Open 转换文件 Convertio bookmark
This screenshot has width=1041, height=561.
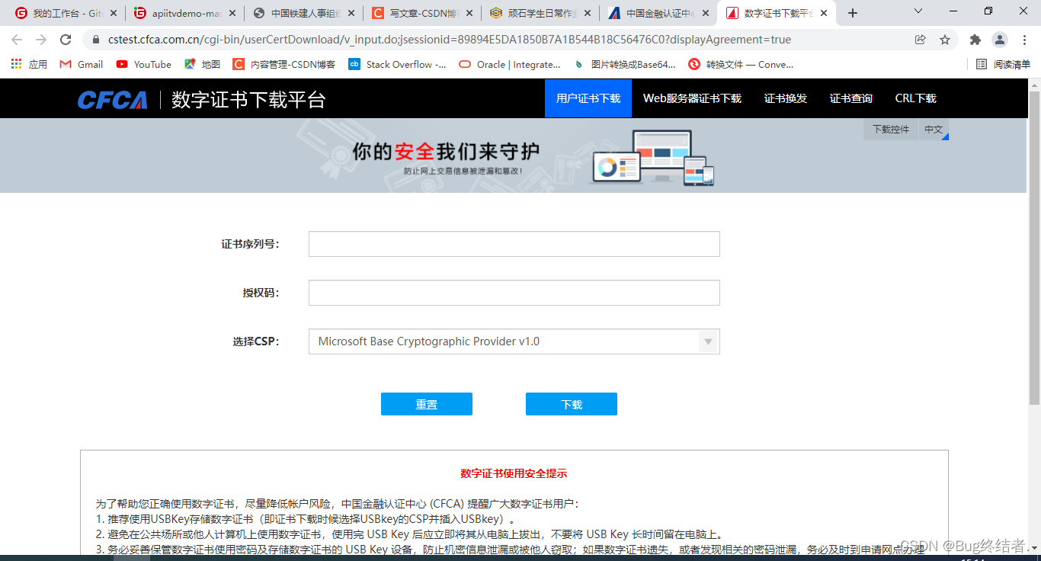click(741, 64)
